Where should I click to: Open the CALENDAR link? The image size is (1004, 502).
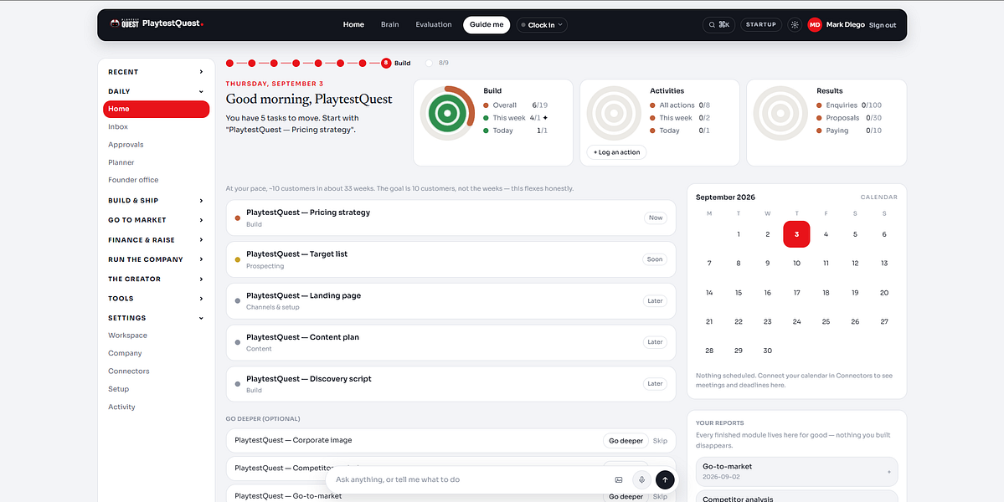point(878,197)
